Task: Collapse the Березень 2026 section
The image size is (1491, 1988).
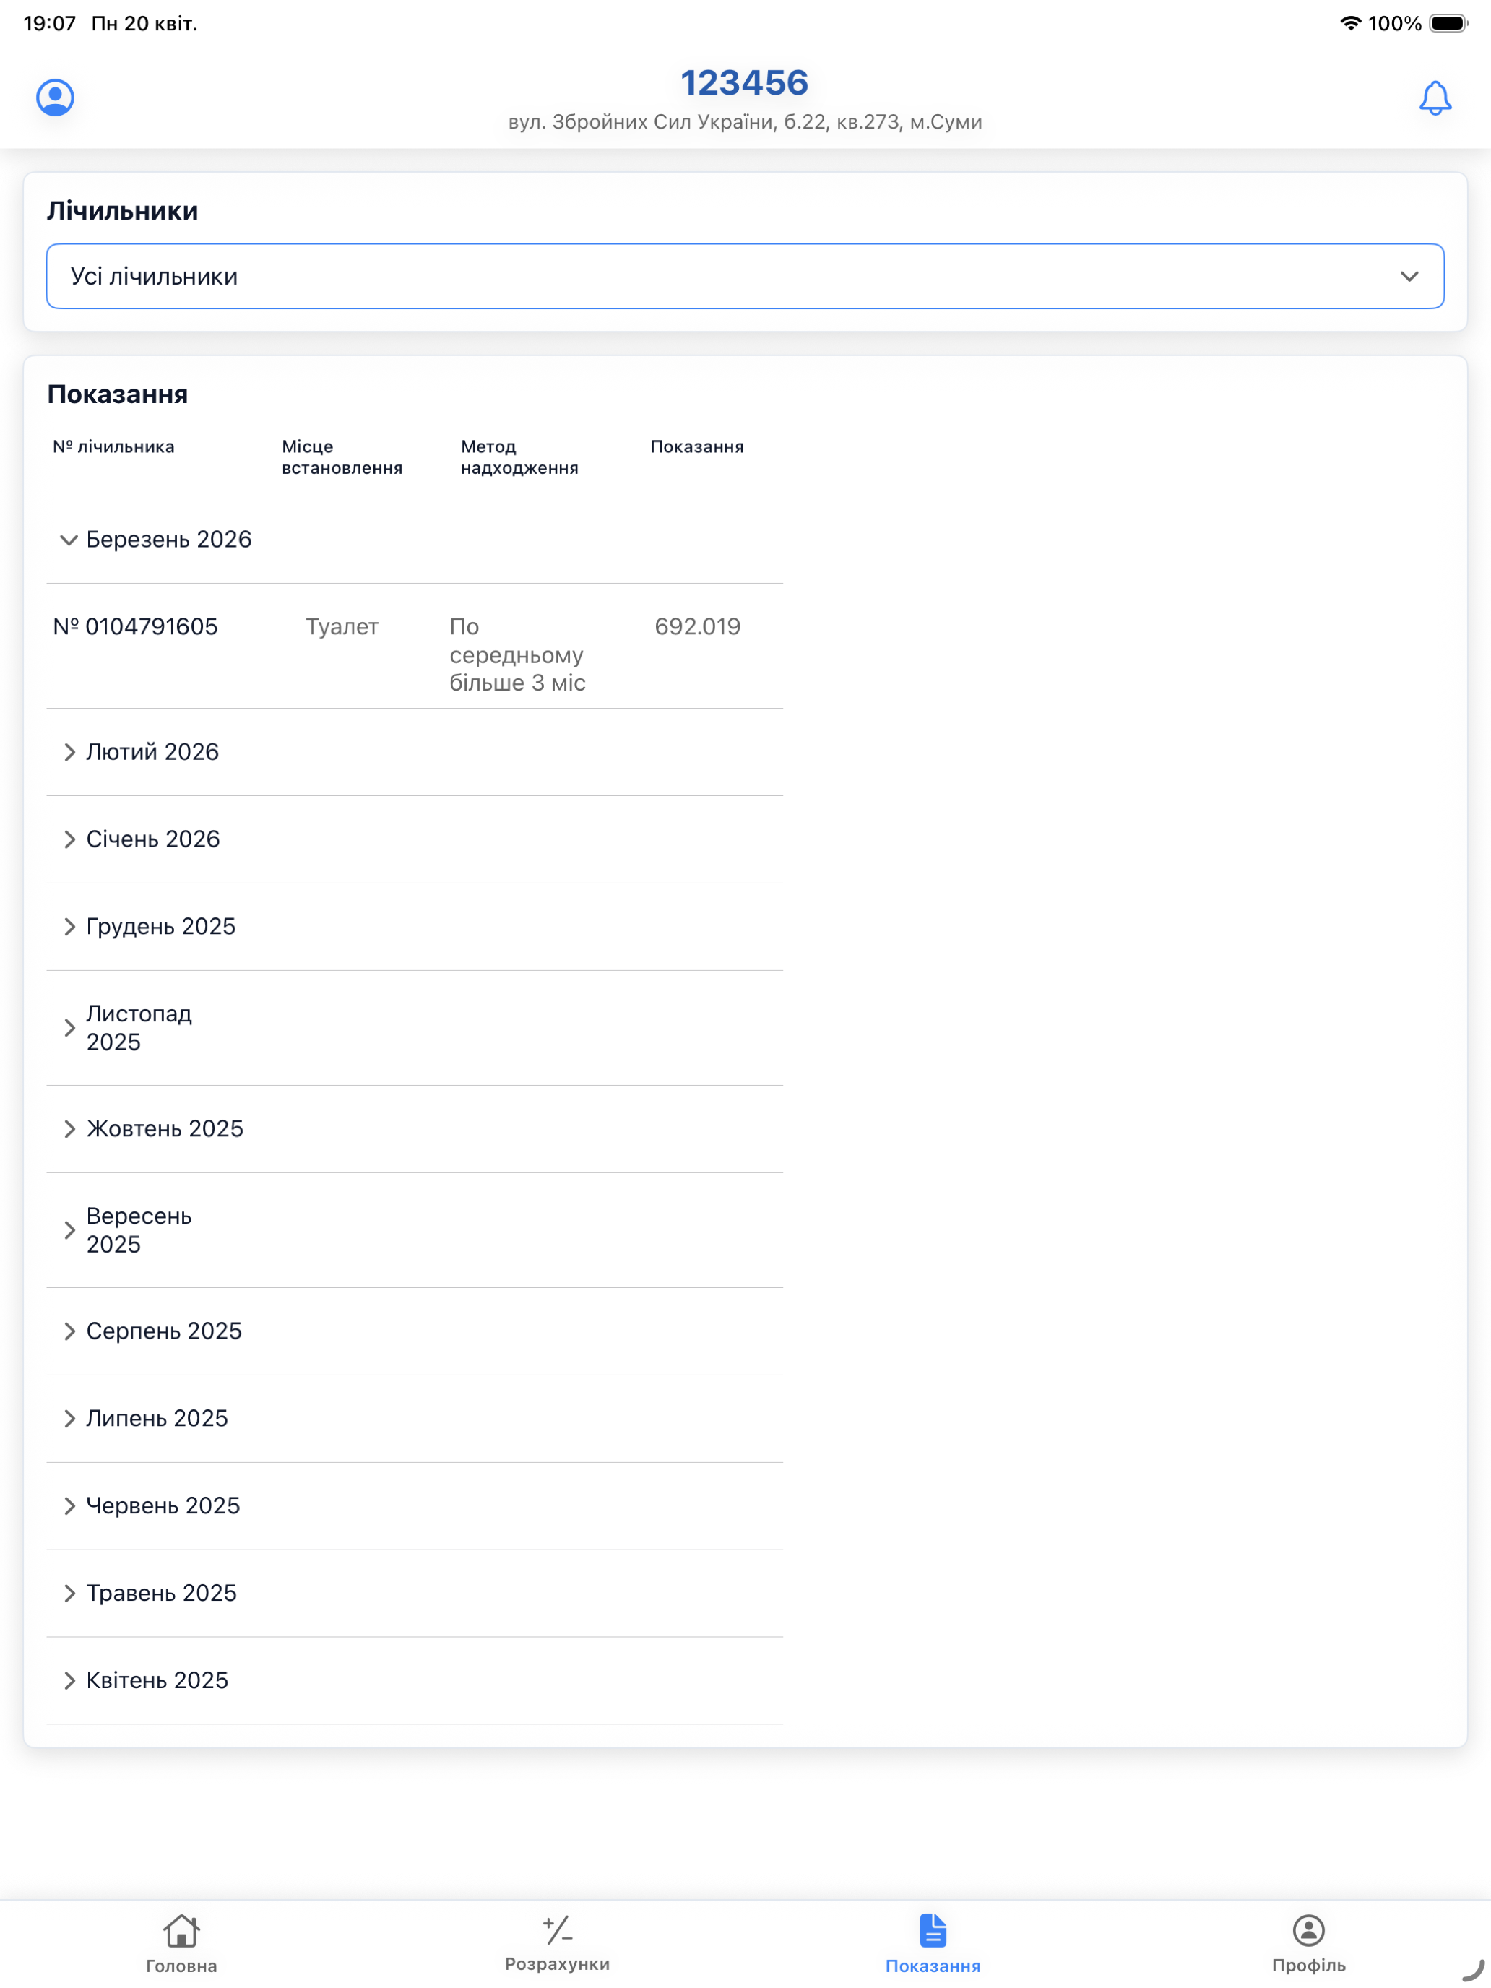Action: pyautogui.click(x=415, y=539)
